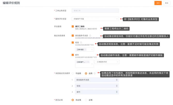Remove the 工单.电话 tag
The height and width of the screenshot is (105, 173).
tap(85, 49)
